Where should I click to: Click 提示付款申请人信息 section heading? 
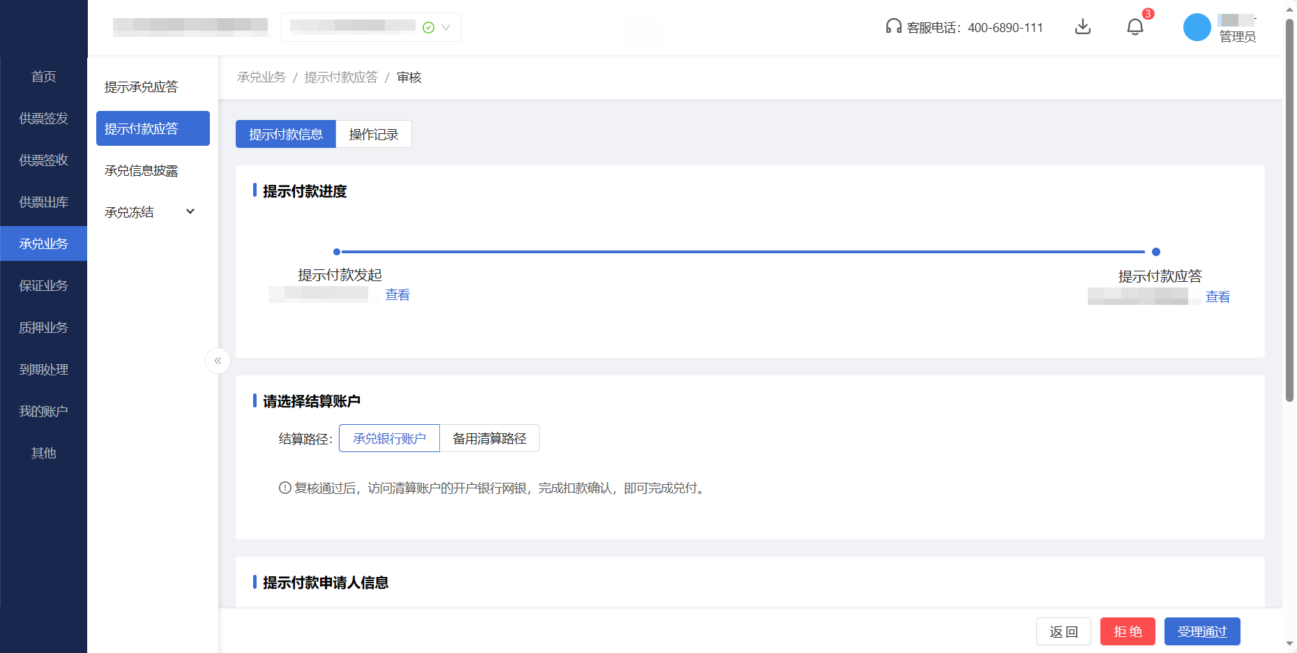[x=325, y=582]
